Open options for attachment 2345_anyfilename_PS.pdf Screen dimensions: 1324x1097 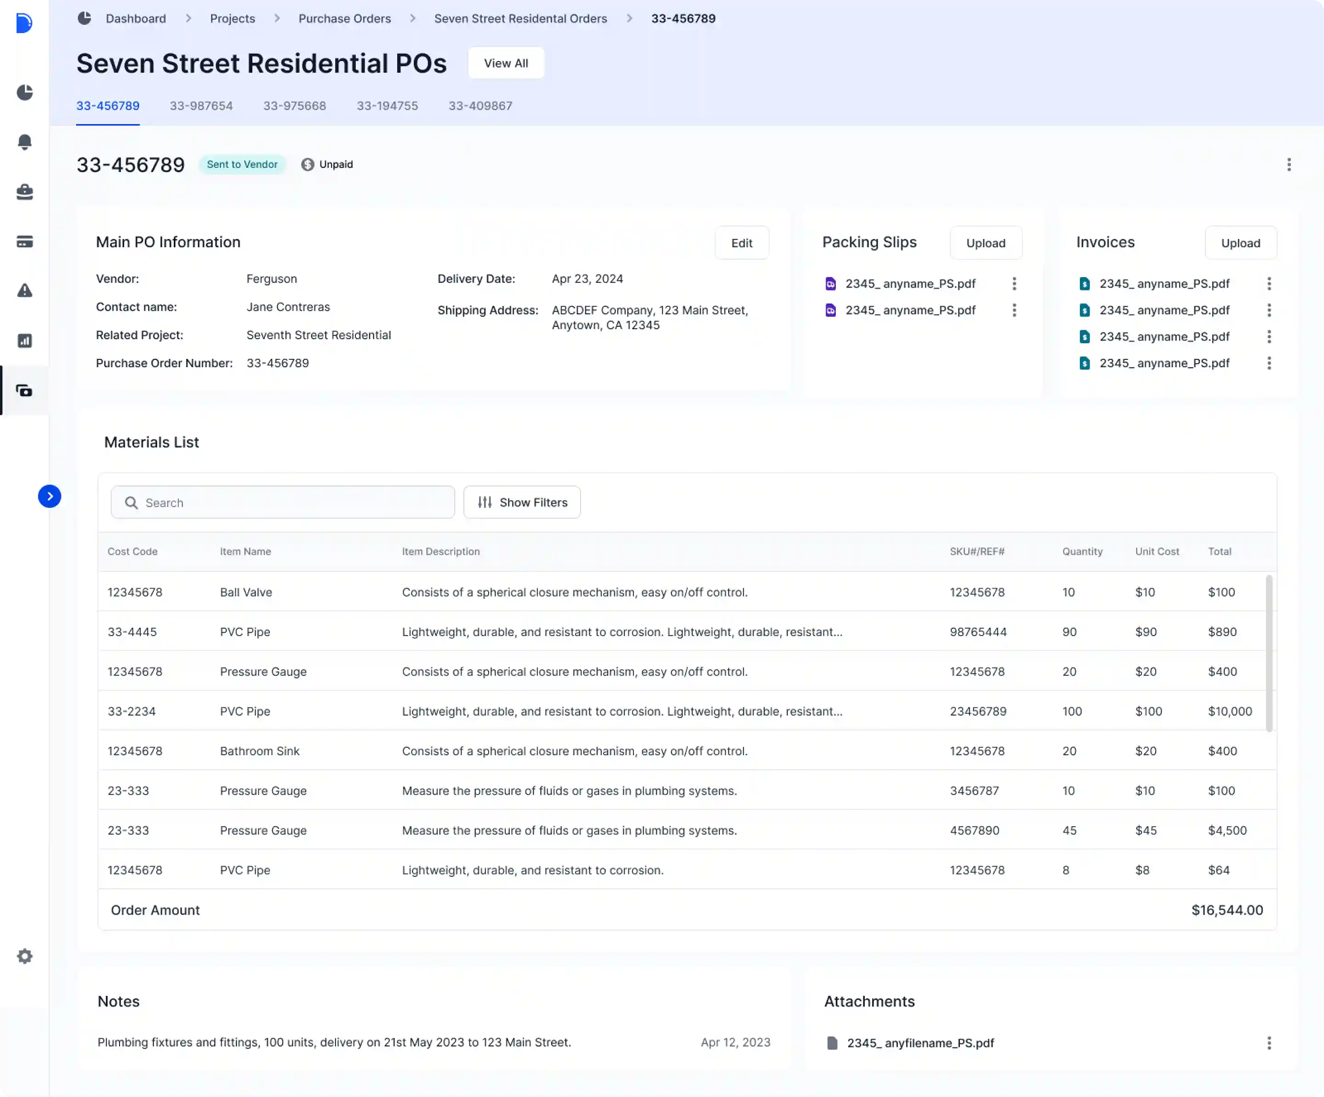pos(1269,1043)
